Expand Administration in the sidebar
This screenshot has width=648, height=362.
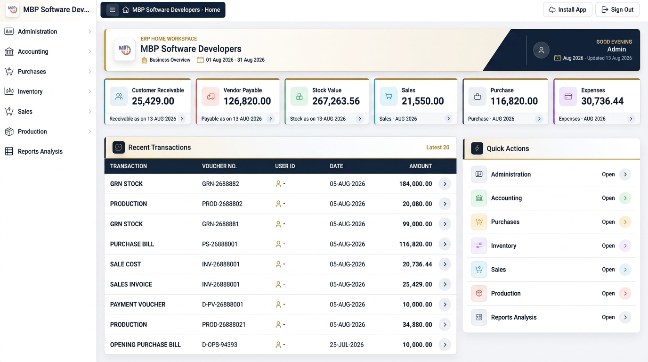click(x=48, y=32)
